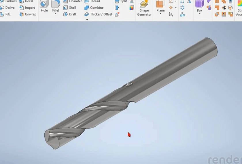Expand the Fillet dropdown arrow
Image resolution: width=242 pixels, height=164 pixels.
tap(56, 14)
